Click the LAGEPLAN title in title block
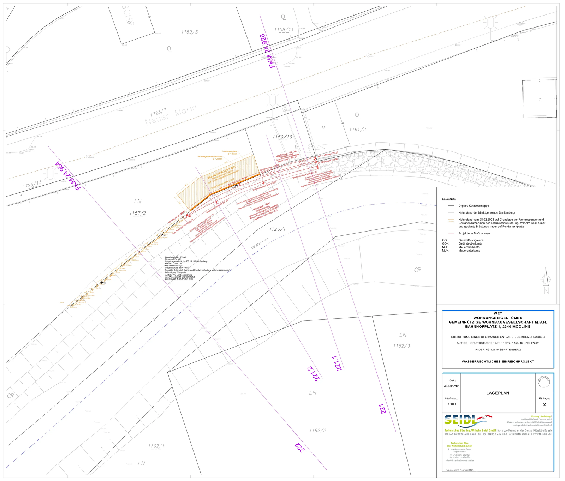Viewport: 565px width, 481px height. coord(498,393)
